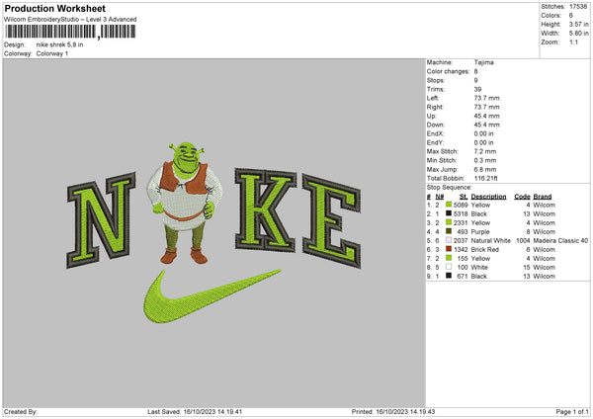Select the olive swatch for 493 Purple
593x419 pixels.
[x=449, y=231]
